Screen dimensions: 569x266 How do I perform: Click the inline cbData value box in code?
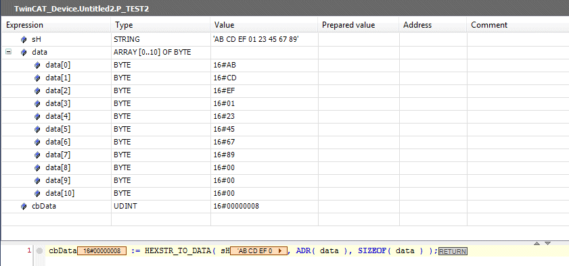(101, 250)
